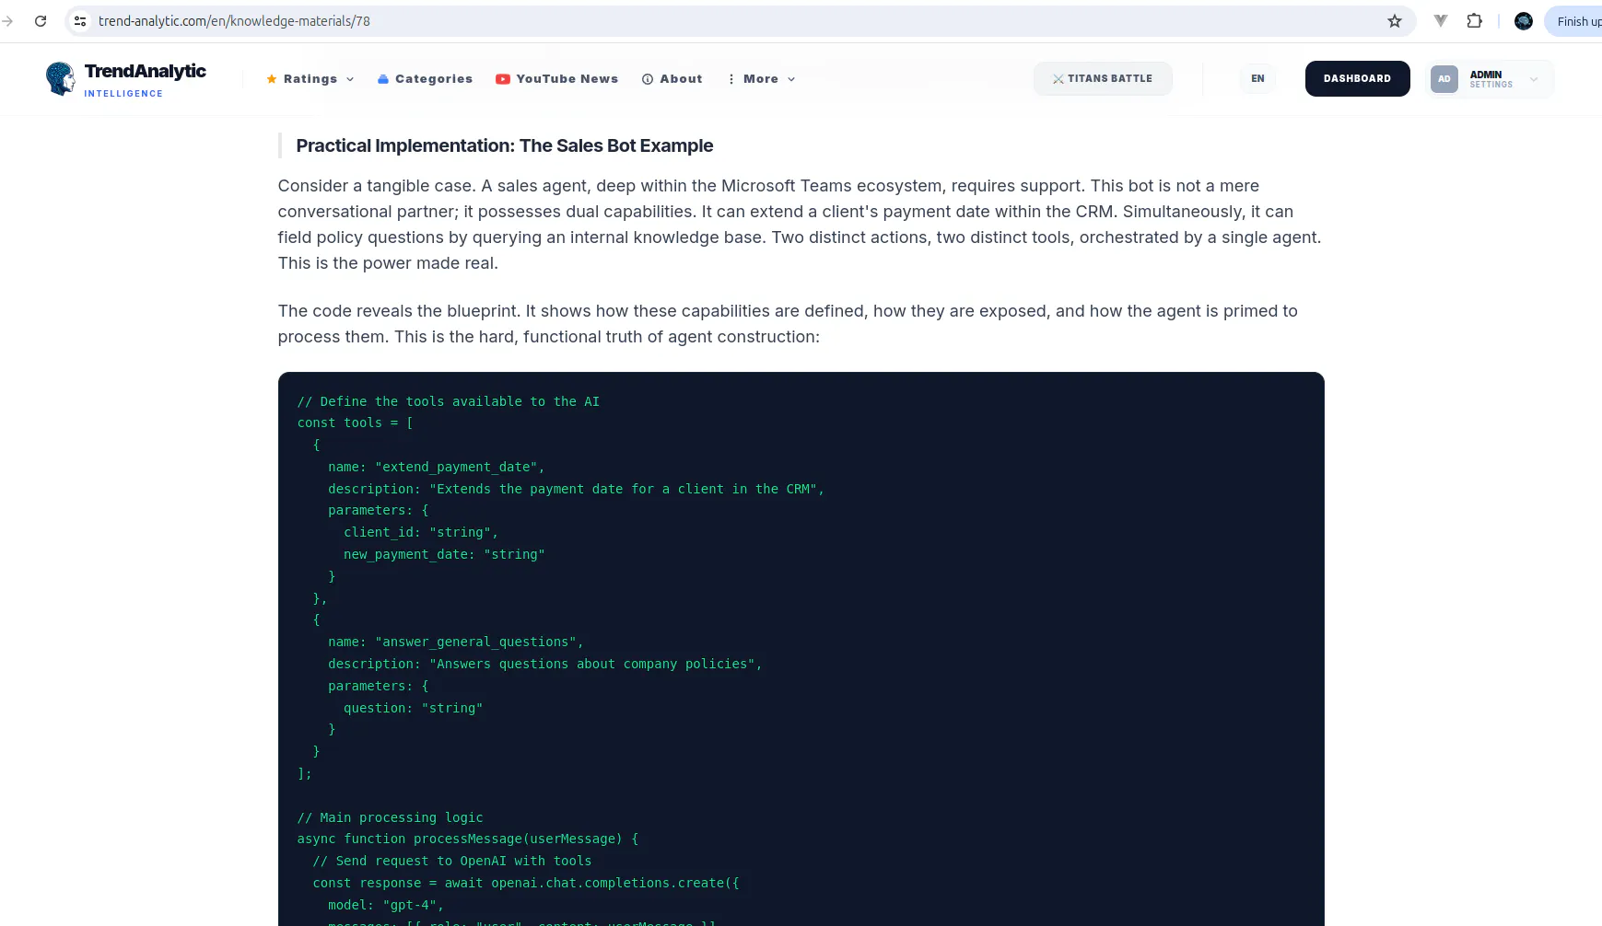
Task: Click the Titans Battle button
Action: tap(1103, 78)
